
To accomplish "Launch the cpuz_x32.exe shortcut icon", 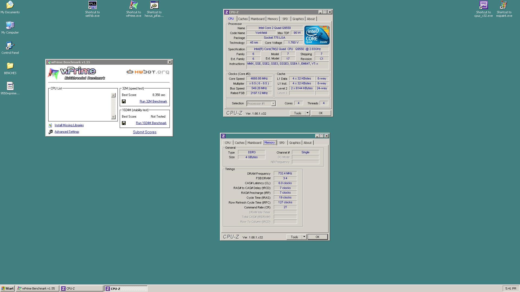I will [x=483, y=5].
